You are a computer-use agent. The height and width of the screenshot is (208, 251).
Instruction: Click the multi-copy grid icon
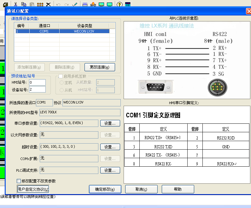click(x=40, y=4)
